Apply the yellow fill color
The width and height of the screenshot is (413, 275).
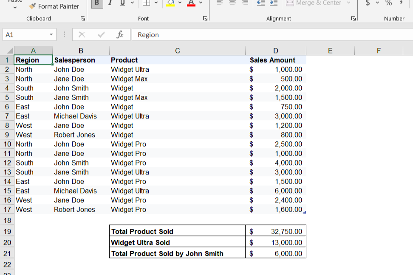coord(170,3)
